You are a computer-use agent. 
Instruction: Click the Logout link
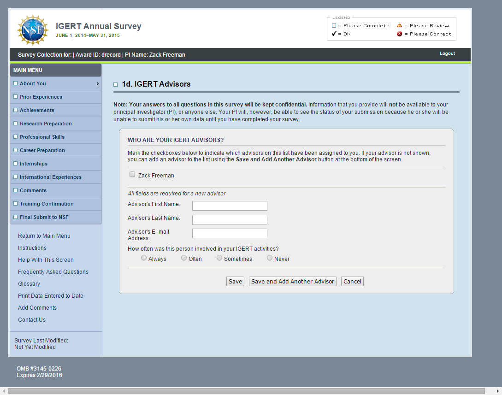447,53
